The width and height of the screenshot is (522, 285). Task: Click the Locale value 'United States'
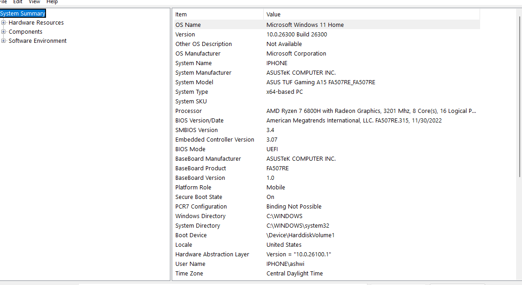coord(284,245)
